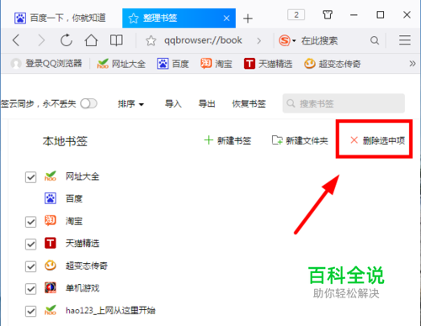
Task: Click the 天猫精选 T favicon in list
Action: pyautogui.click(x=51, y=243)
